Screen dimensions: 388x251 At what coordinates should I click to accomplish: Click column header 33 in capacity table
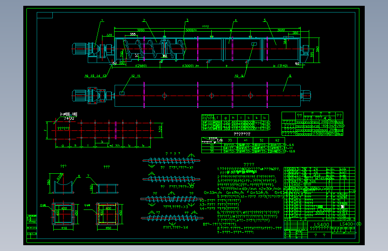pyautogui.click(x=230, y=140)
